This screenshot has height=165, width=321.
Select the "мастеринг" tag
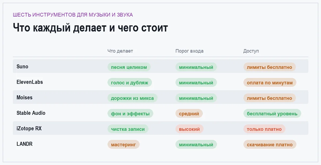click(x=124, y=144)
